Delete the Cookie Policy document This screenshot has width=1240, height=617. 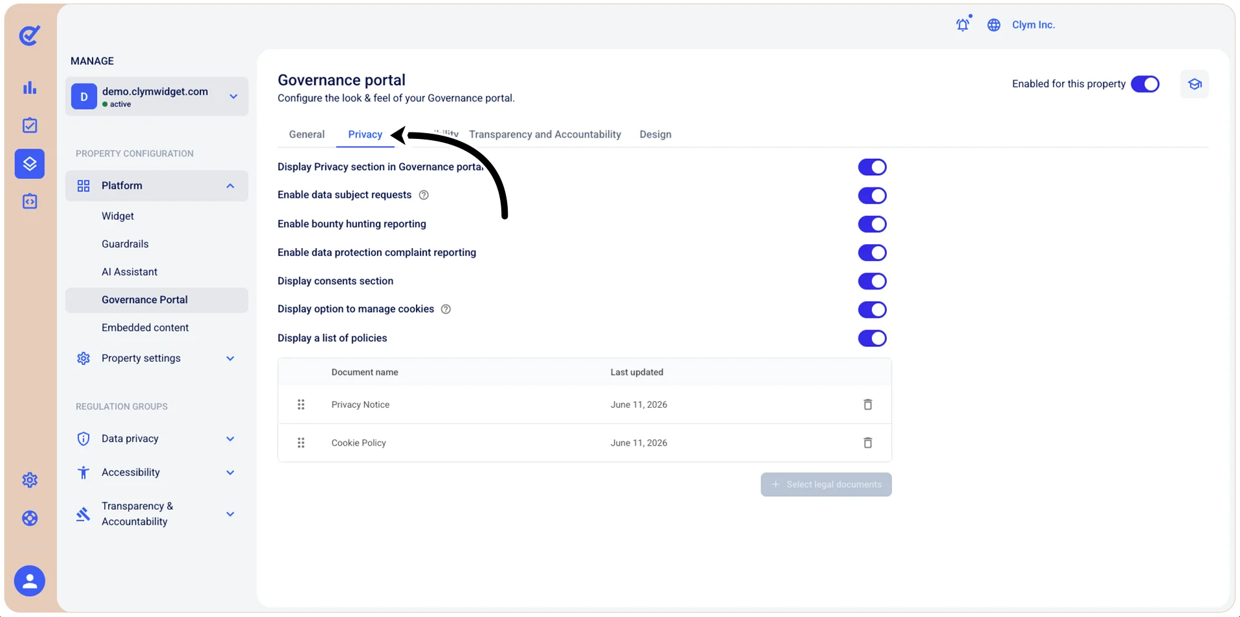pos(868,443)
